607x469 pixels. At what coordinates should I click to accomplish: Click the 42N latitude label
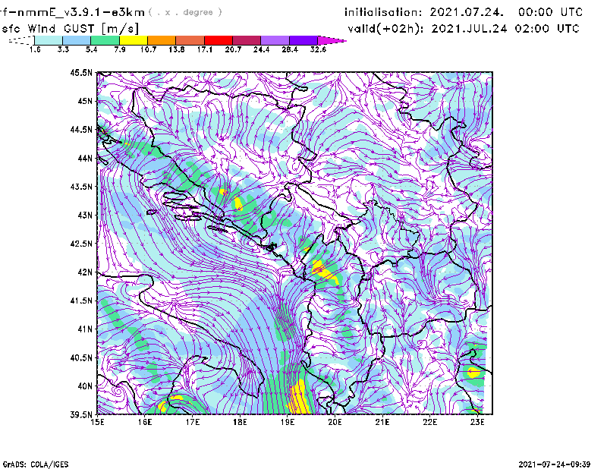85,272
